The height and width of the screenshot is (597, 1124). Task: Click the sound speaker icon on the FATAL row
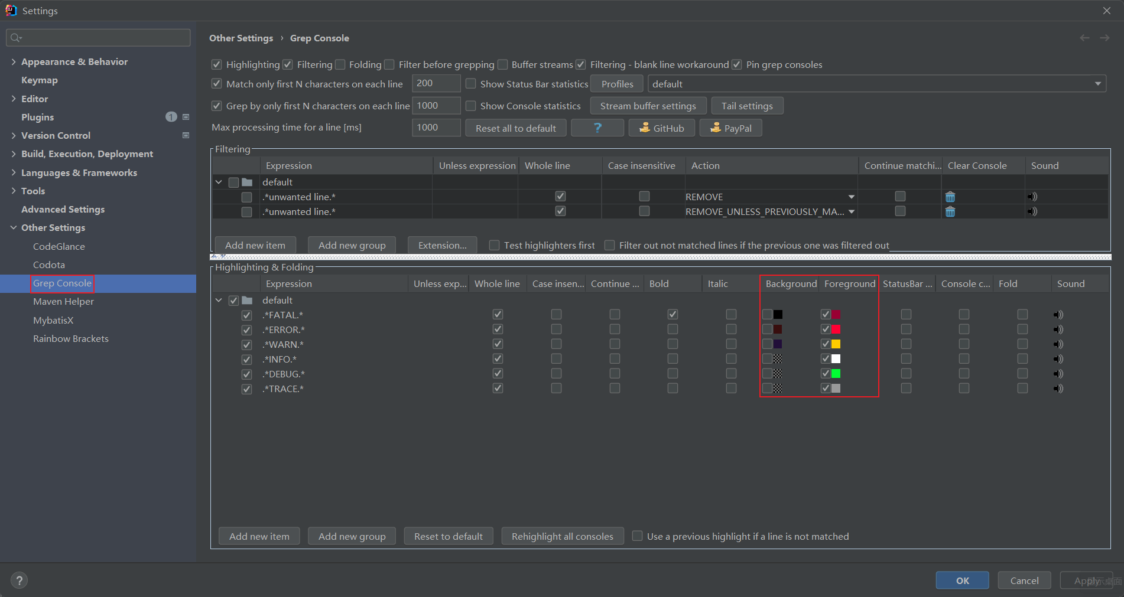1057,314
